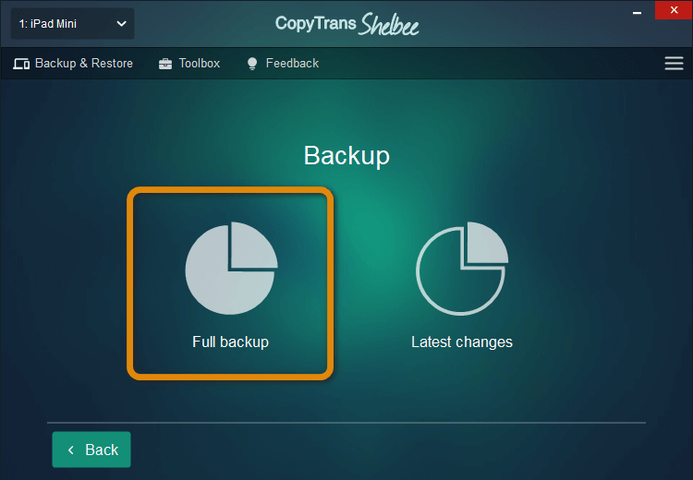Open the hamburger menu

(674, 63)
